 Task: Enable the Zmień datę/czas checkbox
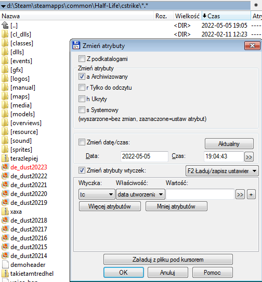point(82,142)
